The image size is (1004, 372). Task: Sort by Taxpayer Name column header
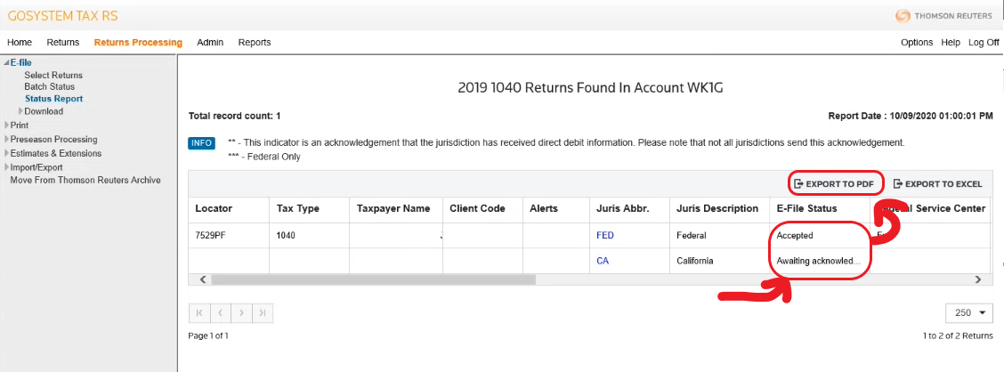(396, 209)
